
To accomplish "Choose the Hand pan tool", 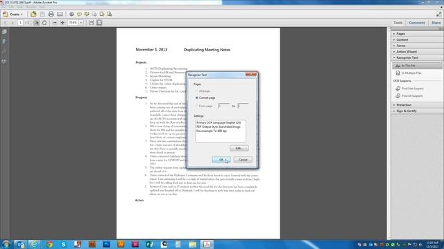I will [x=44, y=23].
